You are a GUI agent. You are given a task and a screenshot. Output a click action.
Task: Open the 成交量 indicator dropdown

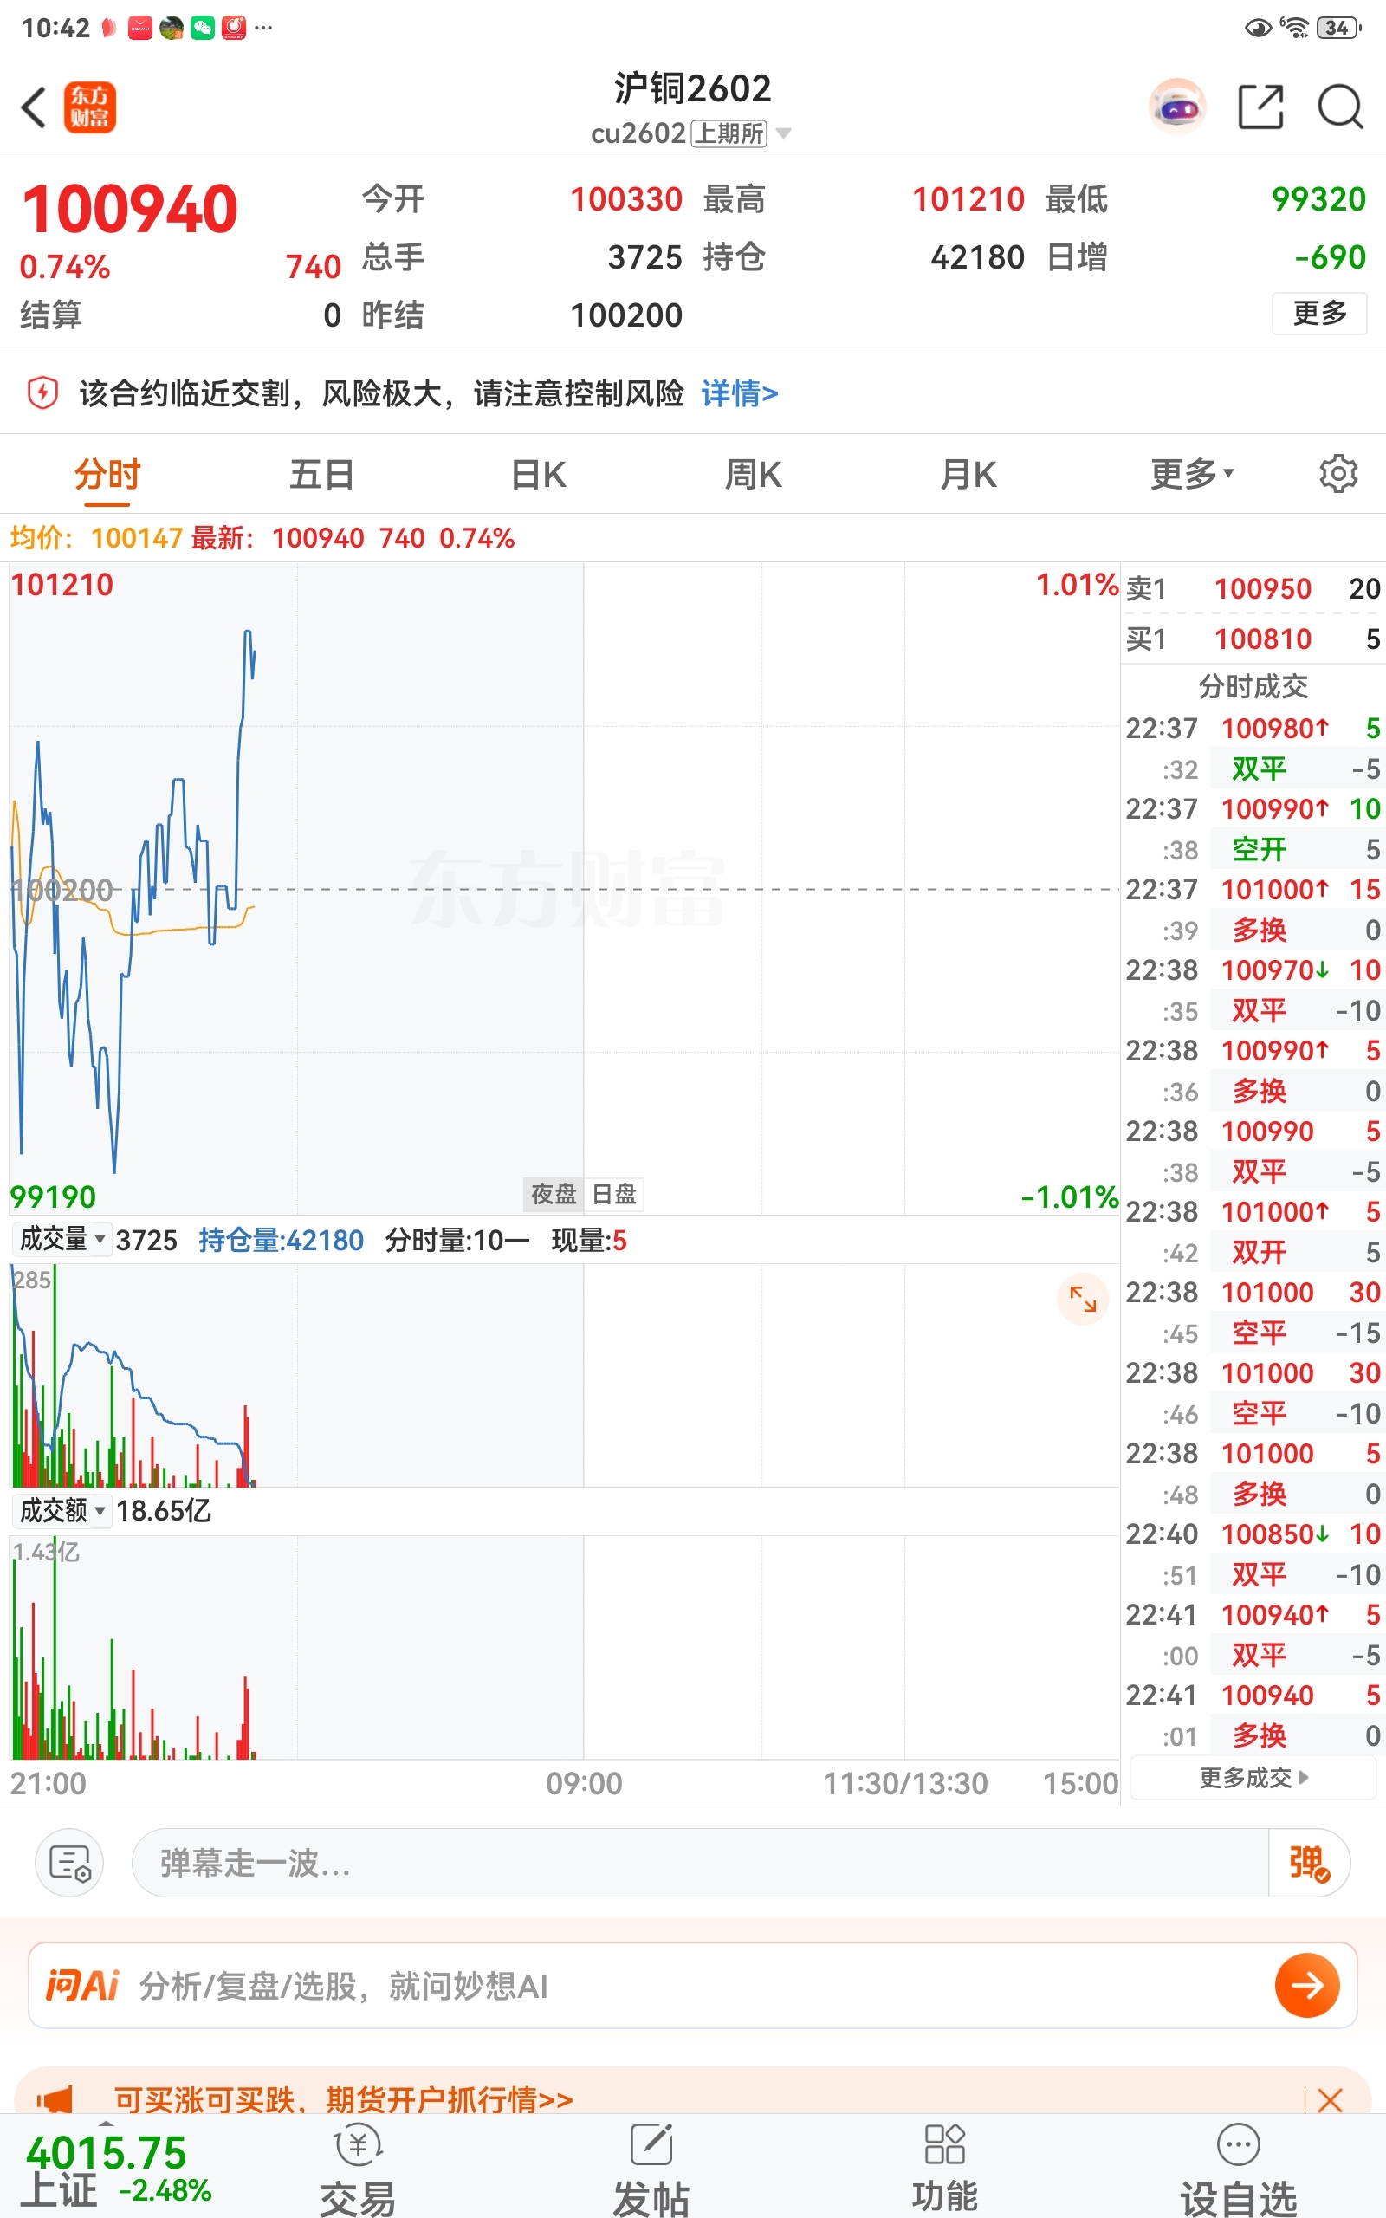pos(62,1239)
